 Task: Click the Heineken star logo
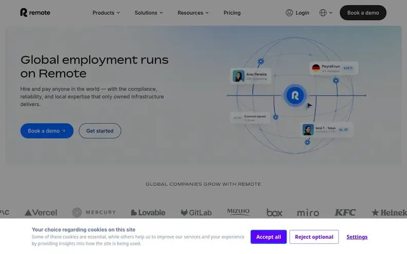click(389, 212)
